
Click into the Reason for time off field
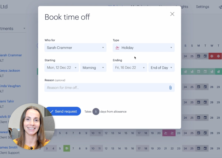[106, 88]
